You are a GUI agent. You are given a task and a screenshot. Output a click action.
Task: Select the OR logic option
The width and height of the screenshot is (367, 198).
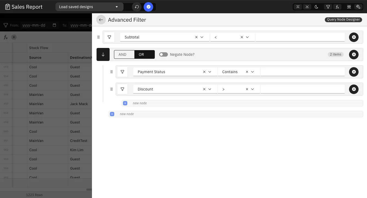pos(144,54)
